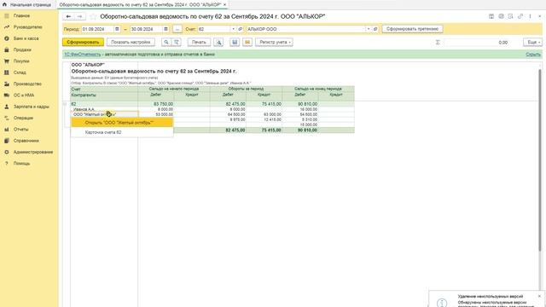Click the period selection ellipsis button
Screen dimensions: 546x307
point(177,29)
